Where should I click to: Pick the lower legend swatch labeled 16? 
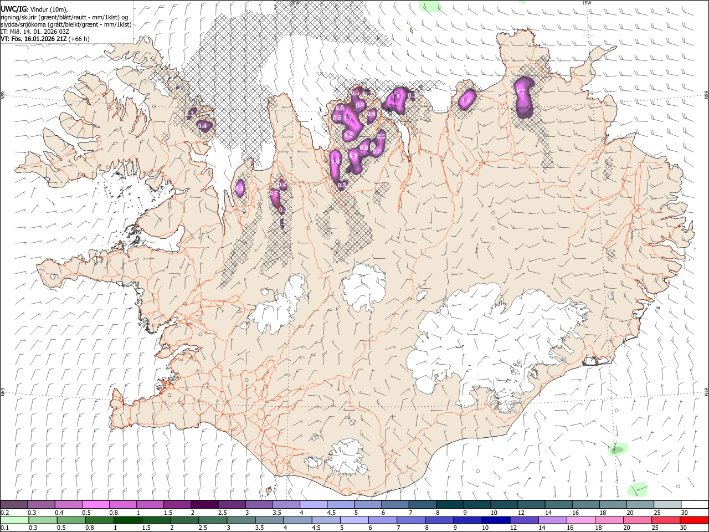coord(582,520)
